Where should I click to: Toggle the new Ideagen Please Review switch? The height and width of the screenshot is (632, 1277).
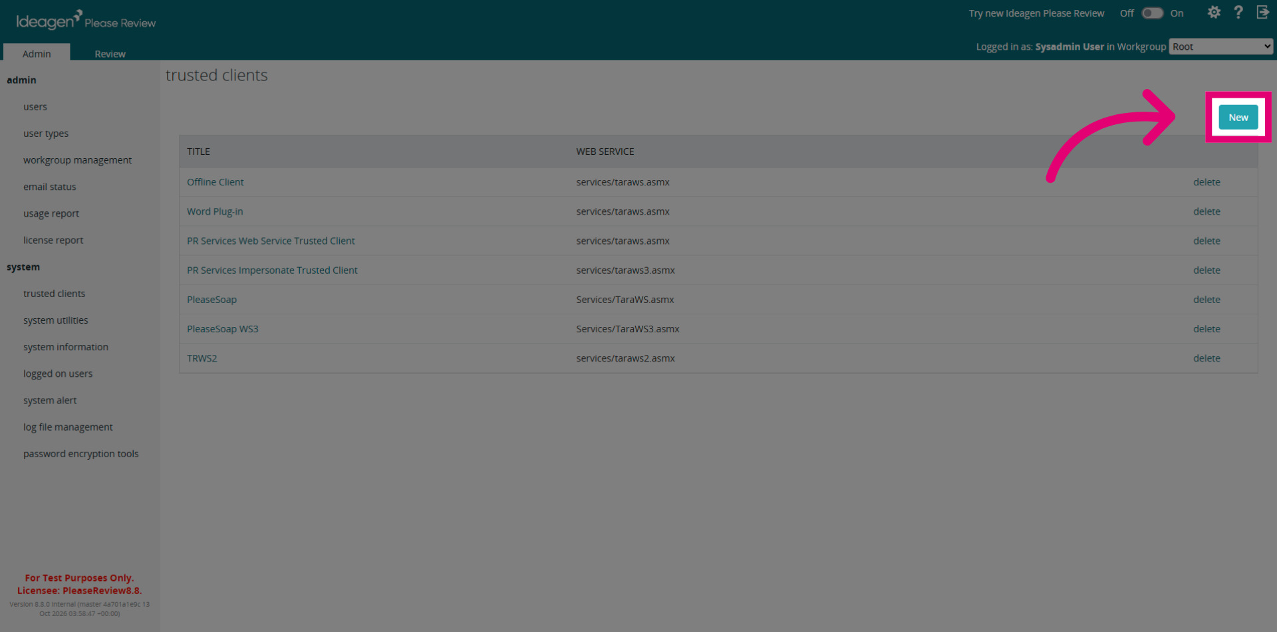1152,13
